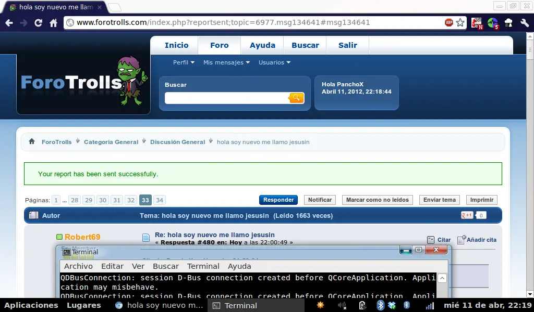Click the orange sun notification tray icon
The image size is (534, 312).
[x=321, y=305]
